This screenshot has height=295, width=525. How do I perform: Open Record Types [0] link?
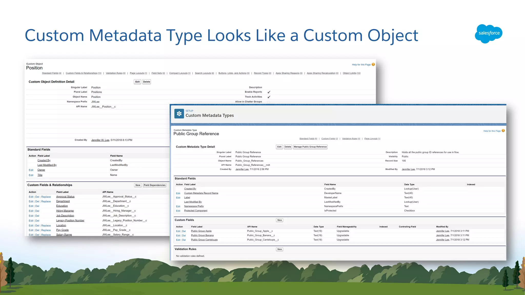[x=262, y=73]
